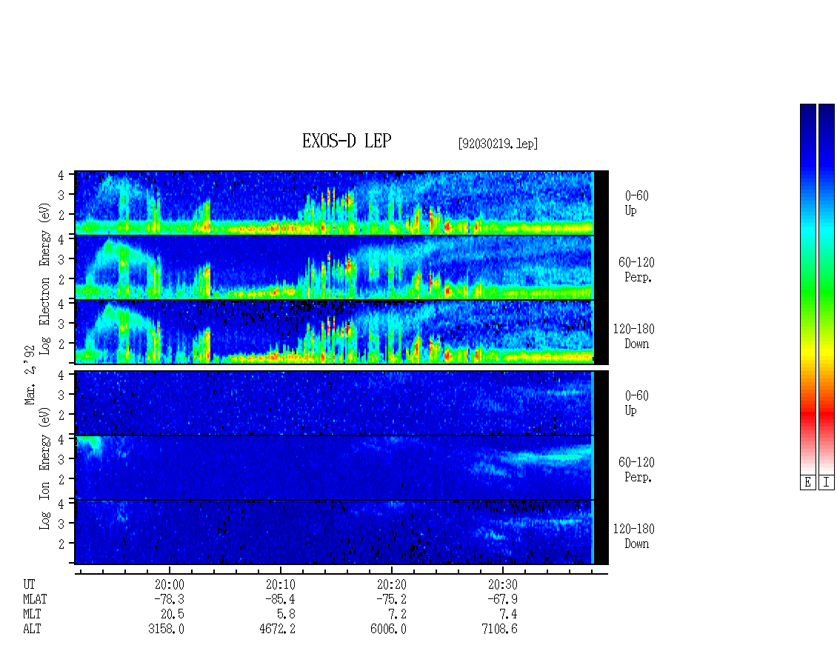Click the MLT row label

tap(32, 615)
